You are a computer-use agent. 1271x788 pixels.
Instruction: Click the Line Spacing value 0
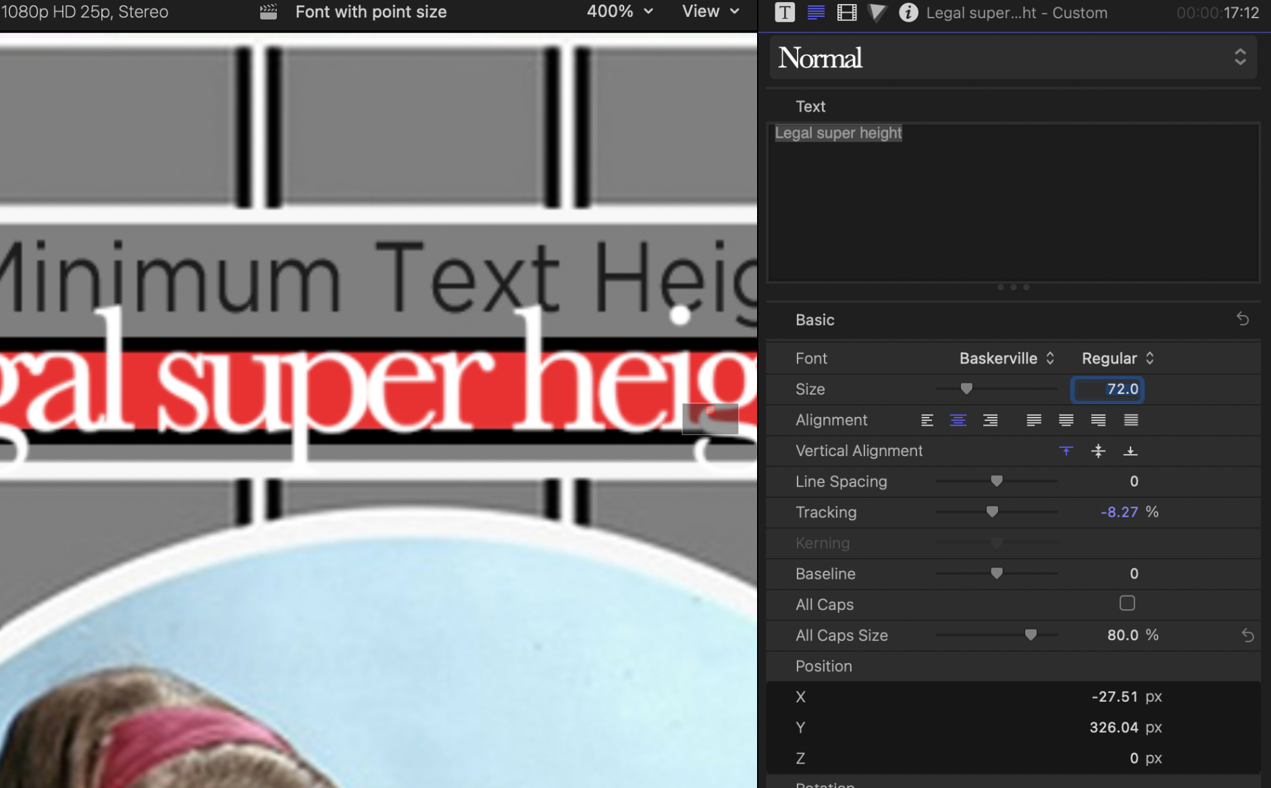click(1134, 481)
